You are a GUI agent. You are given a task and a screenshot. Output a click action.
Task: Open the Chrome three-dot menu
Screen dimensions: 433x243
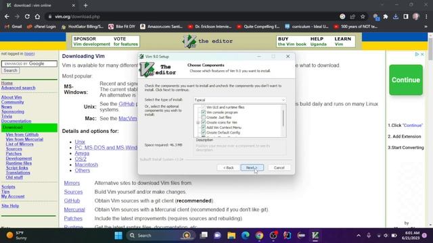(x=426, y=16)
